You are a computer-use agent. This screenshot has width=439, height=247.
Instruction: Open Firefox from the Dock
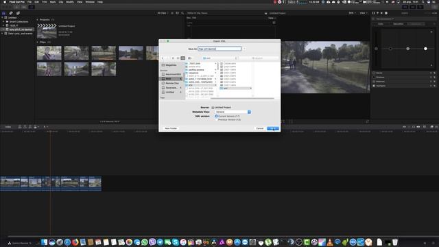(x=75, y=242)
